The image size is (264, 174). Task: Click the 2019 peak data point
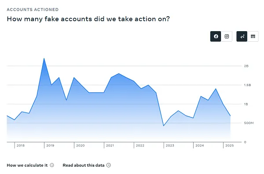coord(44,58)
